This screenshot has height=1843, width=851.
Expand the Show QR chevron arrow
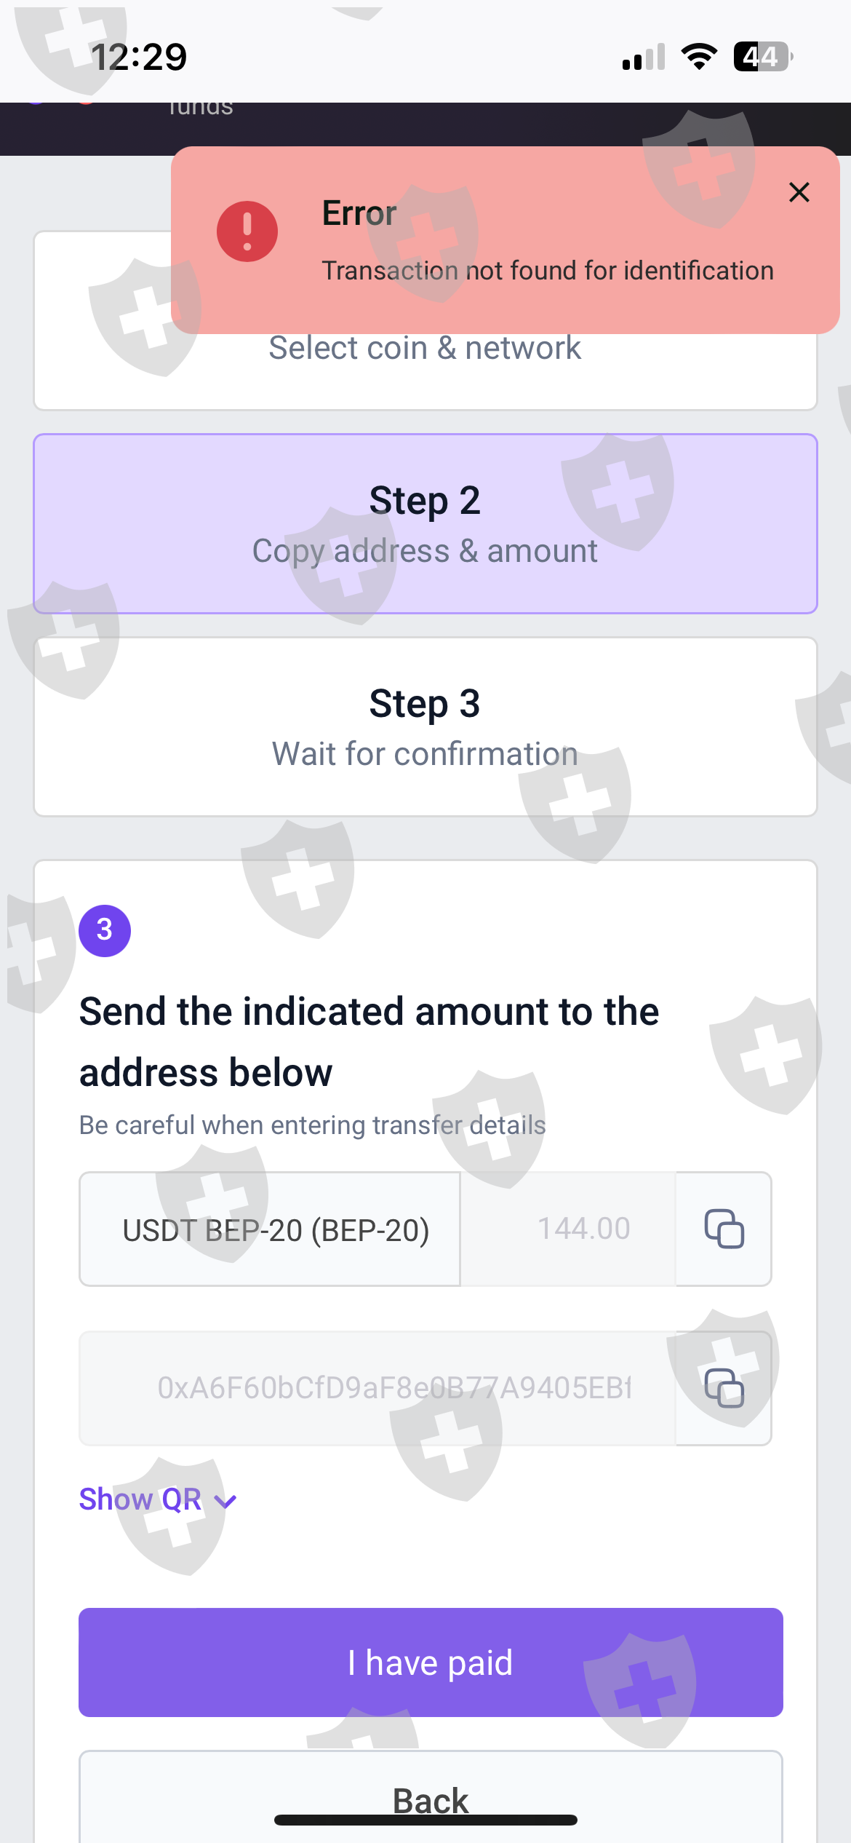click(227, 1502)
